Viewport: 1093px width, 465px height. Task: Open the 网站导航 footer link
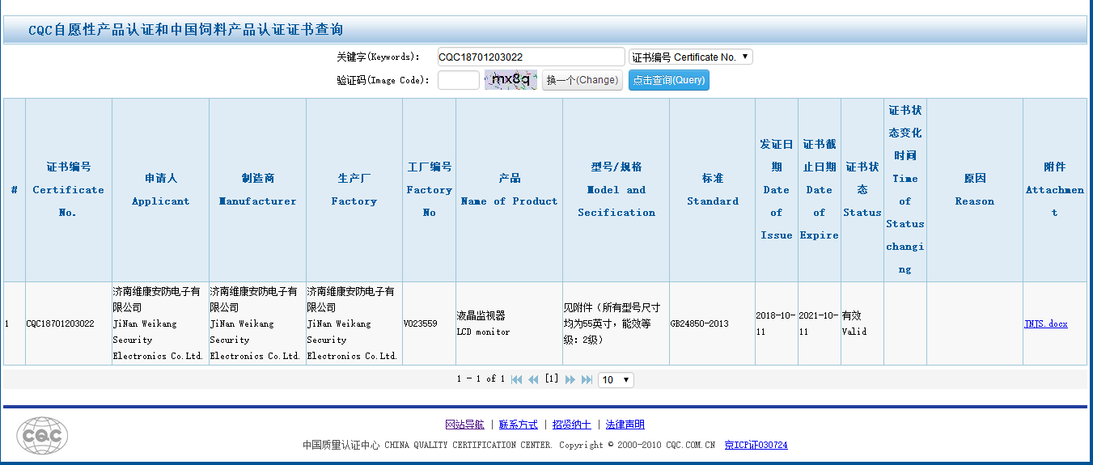point(464,425)
